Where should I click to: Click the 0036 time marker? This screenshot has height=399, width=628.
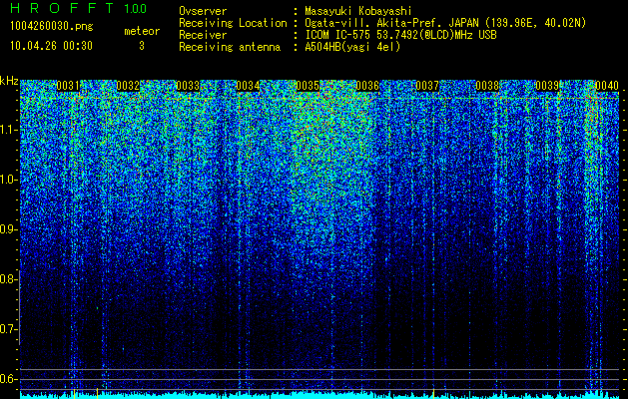pos(367,86)
